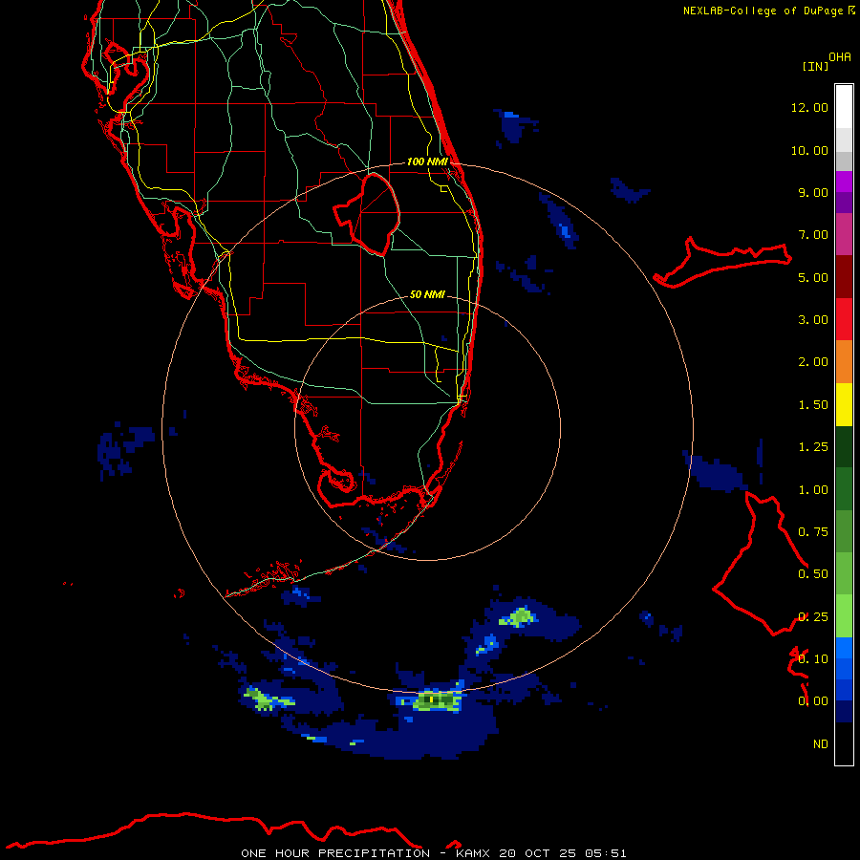Click the ND legend label

click(x=821, y=744)
